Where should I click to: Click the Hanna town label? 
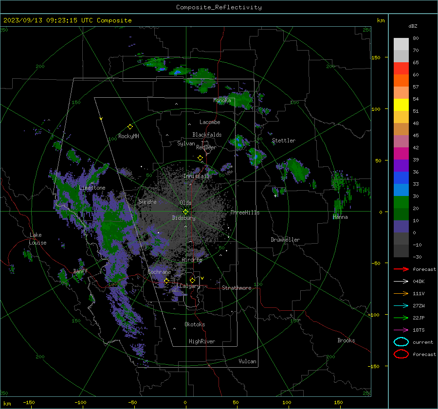340,217
